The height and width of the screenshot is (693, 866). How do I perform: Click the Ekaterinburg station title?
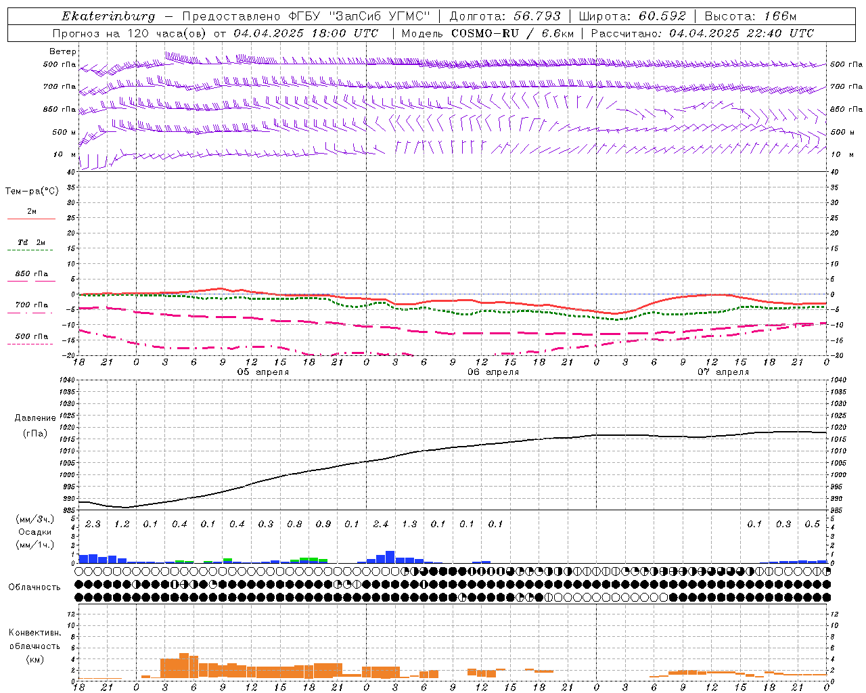point(108,16)
